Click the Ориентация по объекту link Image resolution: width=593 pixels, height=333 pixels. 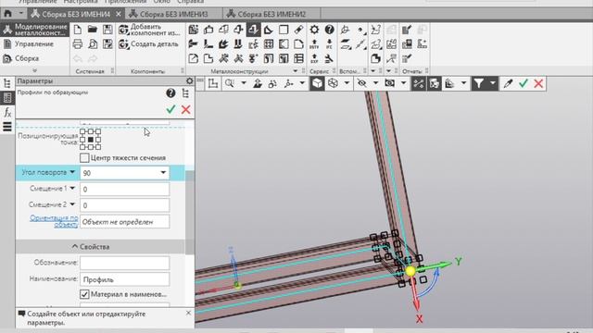[54, 221]
